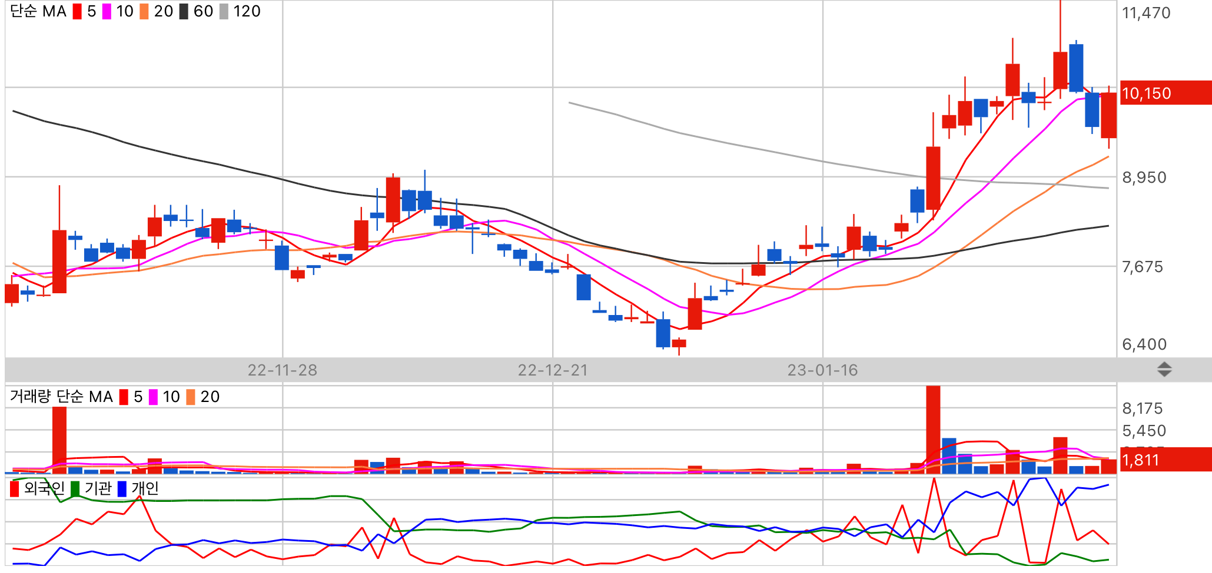Click the 7,675 price axis label

point(1143,267)
